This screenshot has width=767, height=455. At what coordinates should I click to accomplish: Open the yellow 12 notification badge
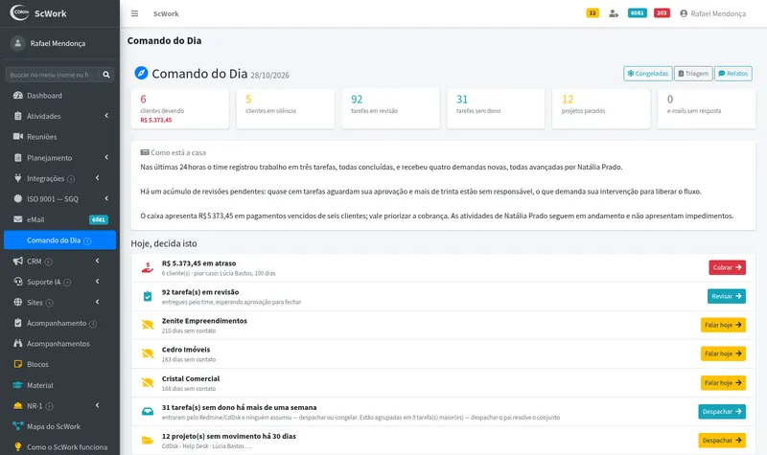point(593,13)
